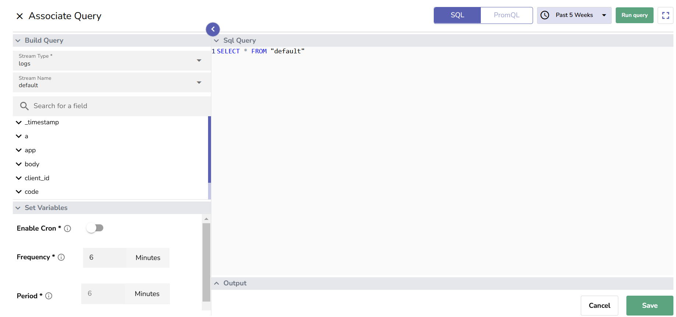Click the Frequency value input

[105, 257]
